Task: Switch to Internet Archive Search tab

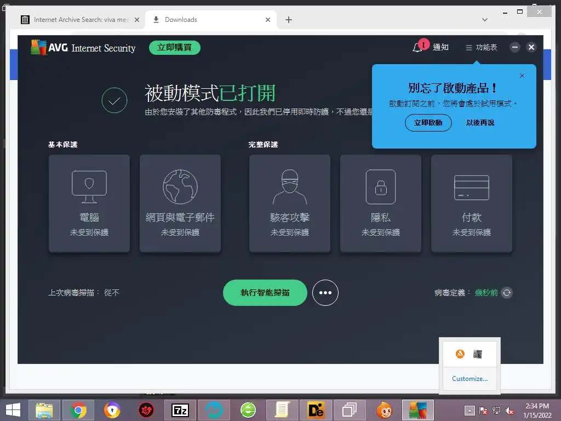Action: (81, 20)
